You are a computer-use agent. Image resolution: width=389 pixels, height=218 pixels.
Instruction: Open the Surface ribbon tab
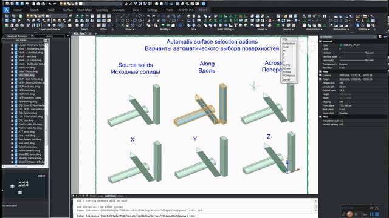point(67,10)
